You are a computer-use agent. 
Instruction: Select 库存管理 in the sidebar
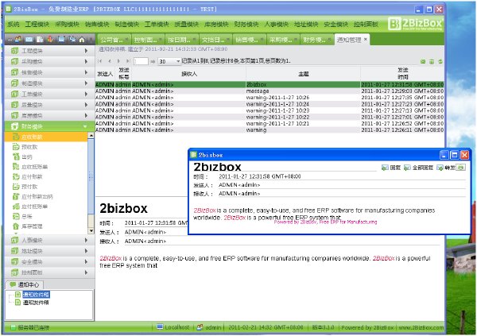(32, 226)
